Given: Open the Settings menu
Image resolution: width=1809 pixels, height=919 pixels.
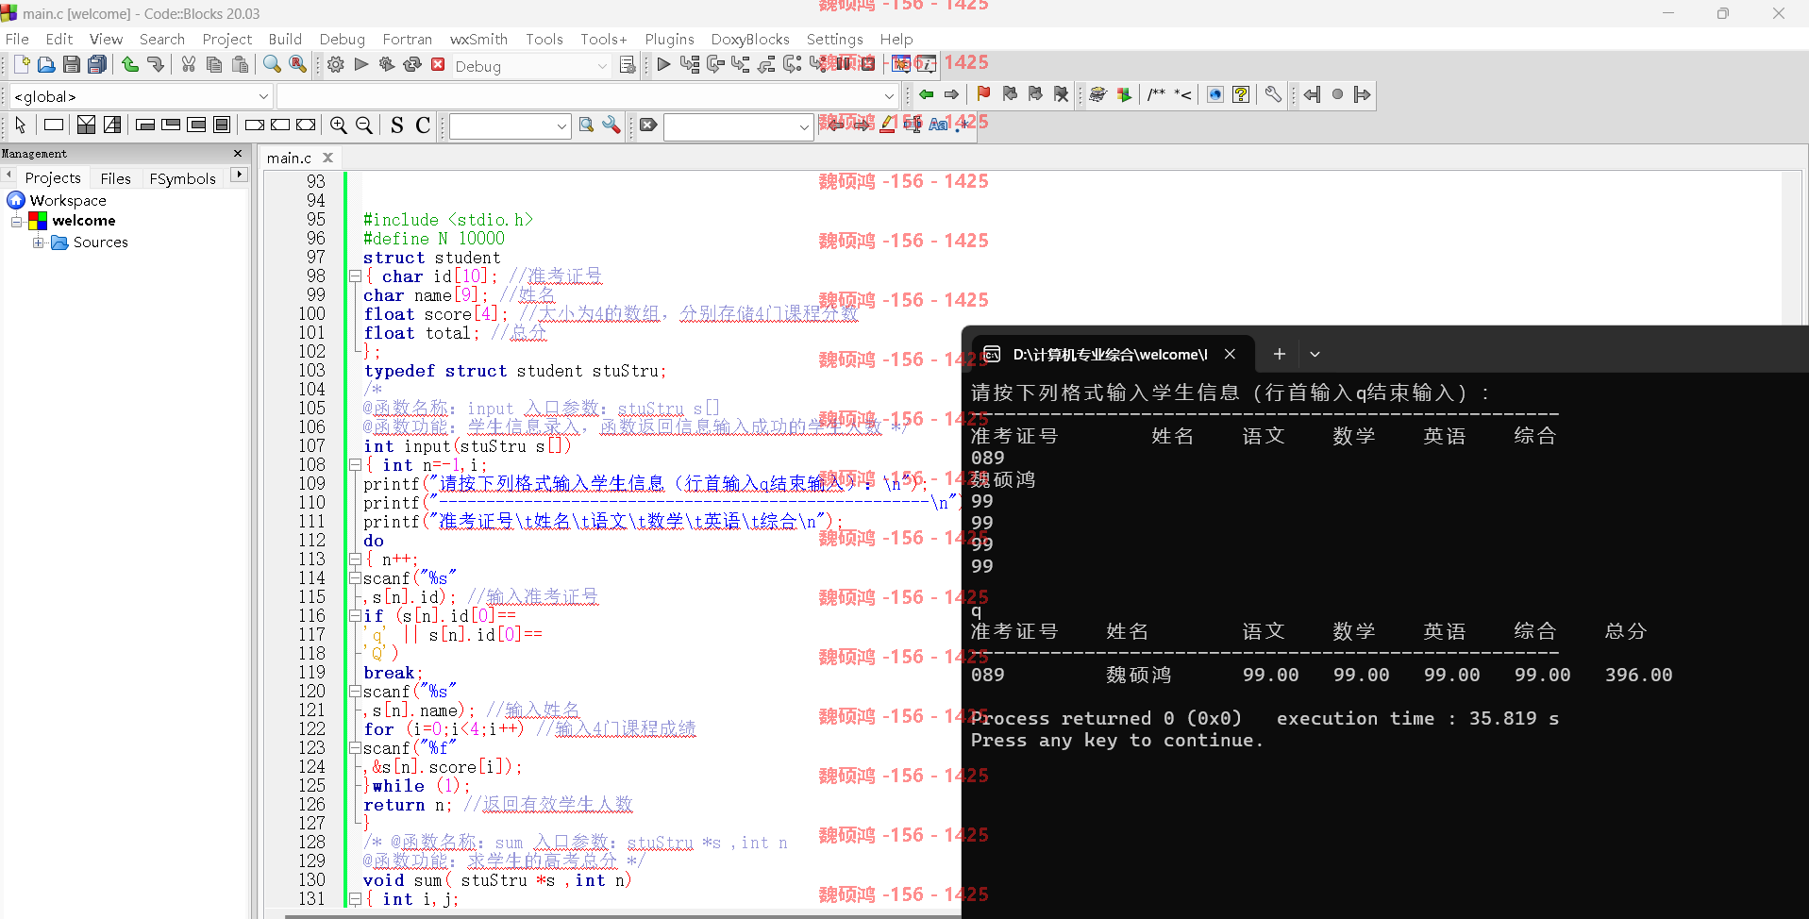Looking at the screenshot, I should click(834, 39).
